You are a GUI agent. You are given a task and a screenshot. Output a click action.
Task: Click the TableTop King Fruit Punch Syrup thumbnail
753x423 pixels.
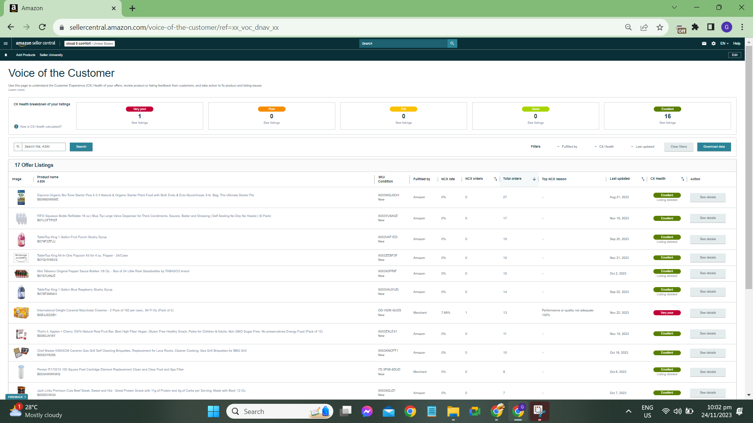[21, 239]
